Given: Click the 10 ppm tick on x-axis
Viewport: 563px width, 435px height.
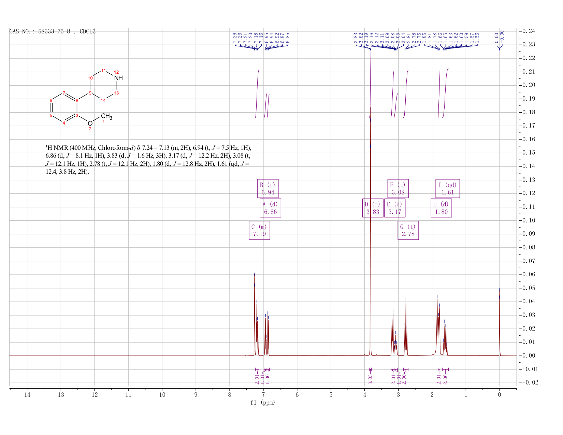Looking at the screenshot, I should [x=162, y=395].
